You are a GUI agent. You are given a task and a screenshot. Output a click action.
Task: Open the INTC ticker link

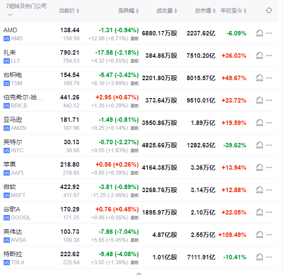tap(17, 150)
